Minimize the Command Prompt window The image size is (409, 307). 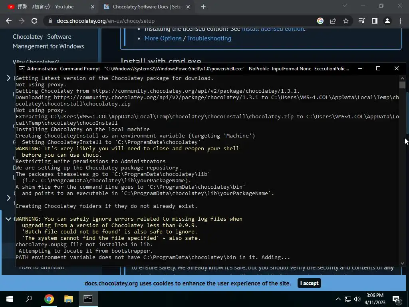[360, 68]
